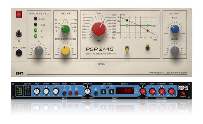Select the low-frequency green point on the reverb graph
Image resolution: width=203 pixels, height=124 pixels.
coord(127,26)
